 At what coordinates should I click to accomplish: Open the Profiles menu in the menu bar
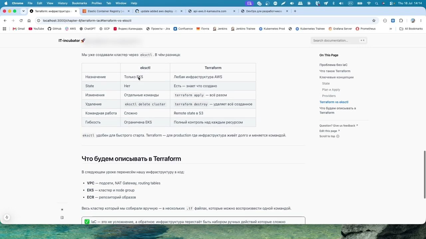pos(97,3)
